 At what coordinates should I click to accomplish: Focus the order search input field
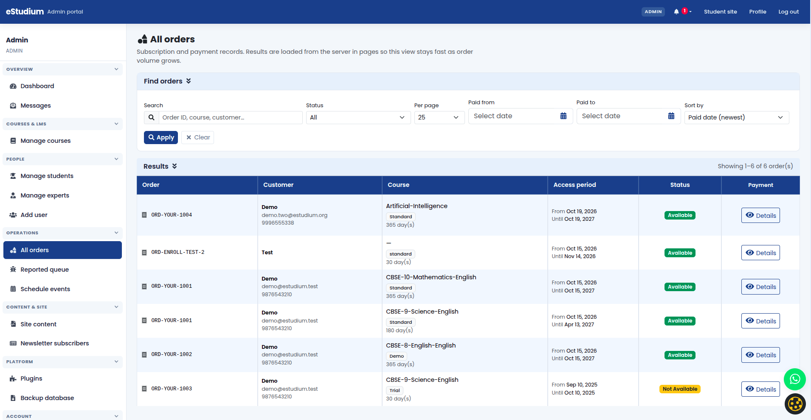231,117
